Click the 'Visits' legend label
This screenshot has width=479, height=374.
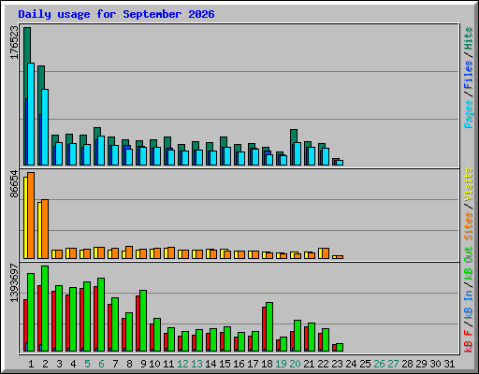[x=469, y=184]
